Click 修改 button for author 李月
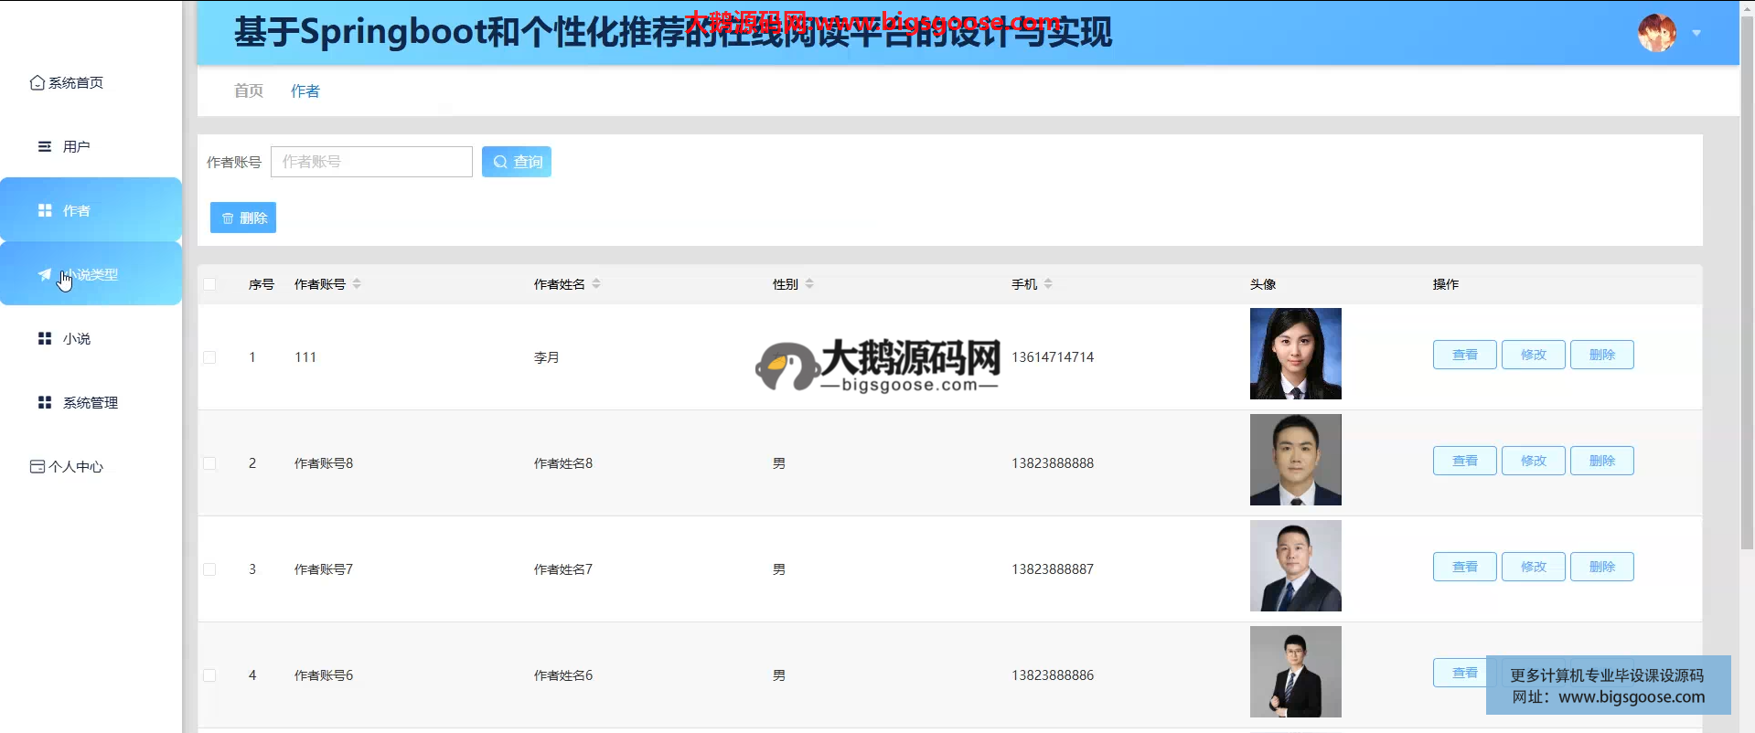The width and height of the screenshot is (1755, 733). click(x=1533, y=355)
